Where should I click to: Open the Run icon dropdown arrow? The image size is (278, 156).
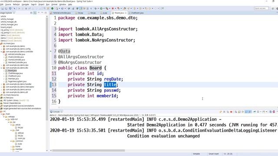click(x=104, y=9)
